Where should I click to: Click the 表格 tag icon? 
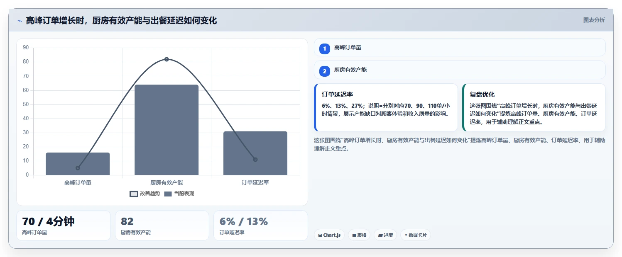(354, 235)
